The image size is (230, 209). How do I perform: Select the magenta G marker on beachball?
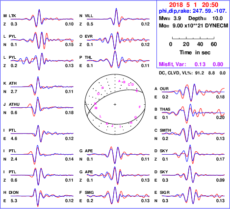(x=135, y=117)
